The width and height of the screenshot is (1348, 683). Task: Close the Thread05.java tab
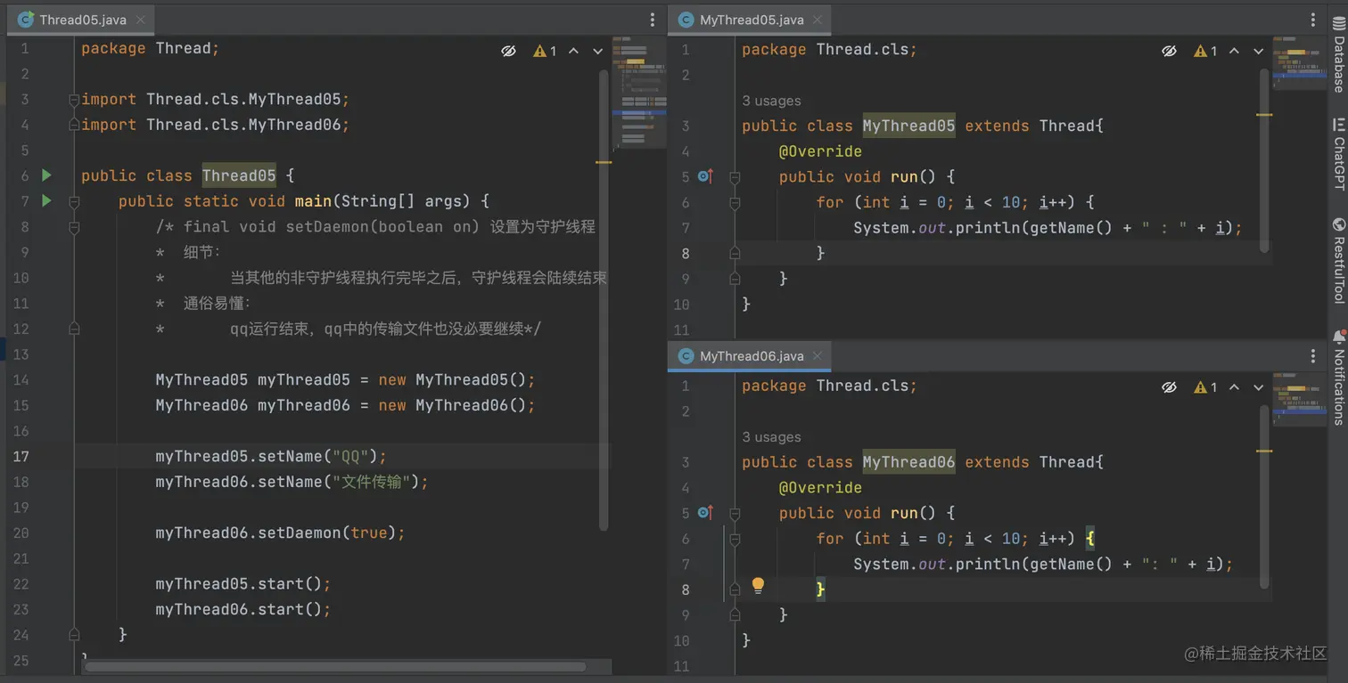140,19
